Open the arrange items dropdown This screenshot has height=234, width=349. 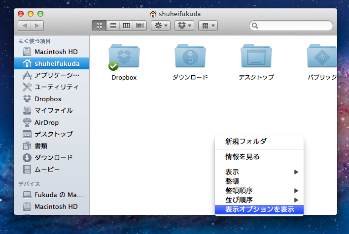point(208,26)
